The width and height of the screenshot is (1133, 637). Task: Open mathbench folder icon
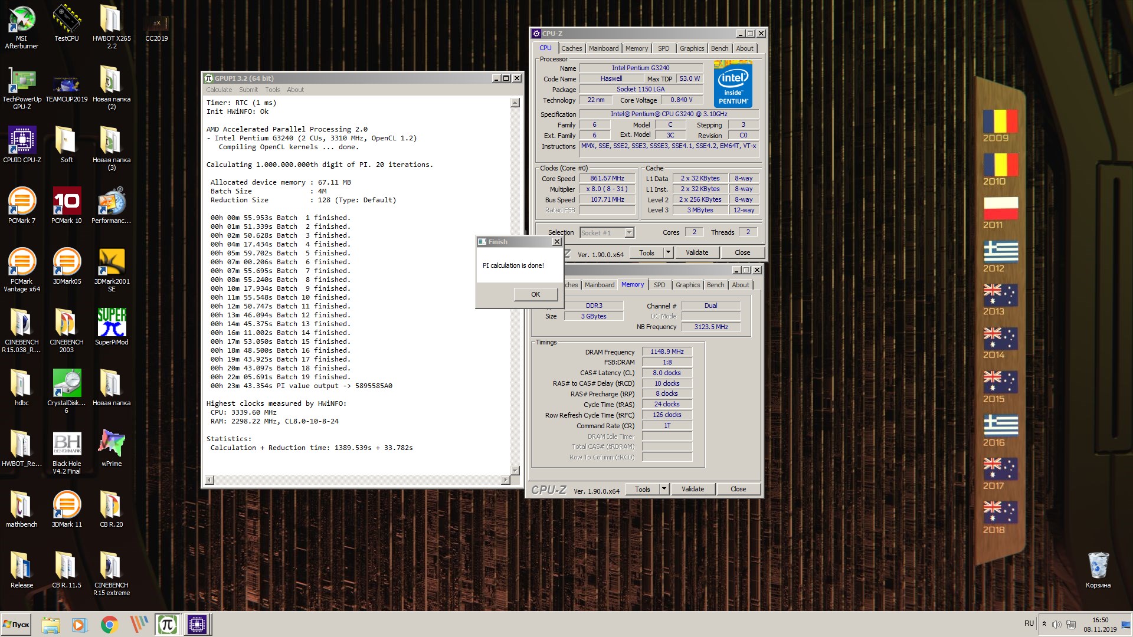(22, 509)
